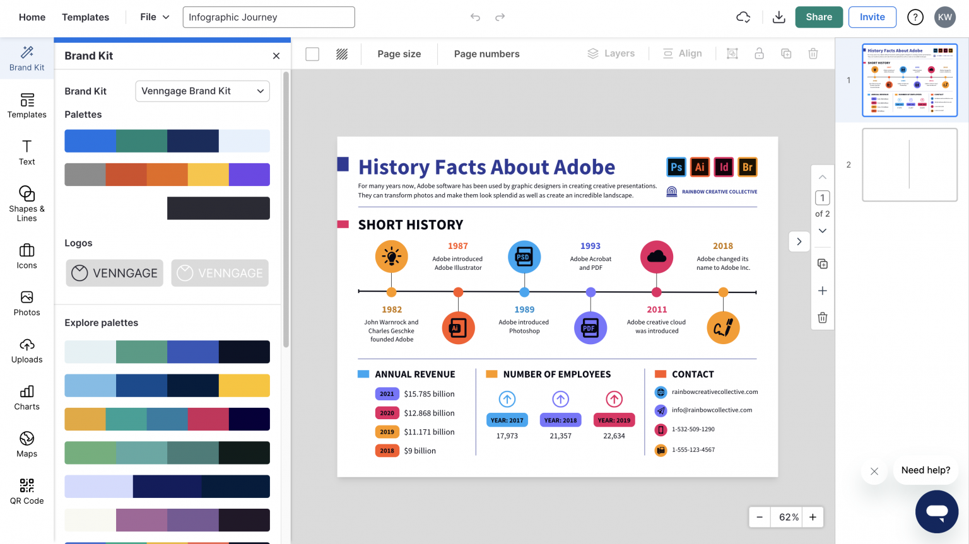Switch to Templates in the top bar
This screenshot has width=969, height=544.
click(85, 17)
